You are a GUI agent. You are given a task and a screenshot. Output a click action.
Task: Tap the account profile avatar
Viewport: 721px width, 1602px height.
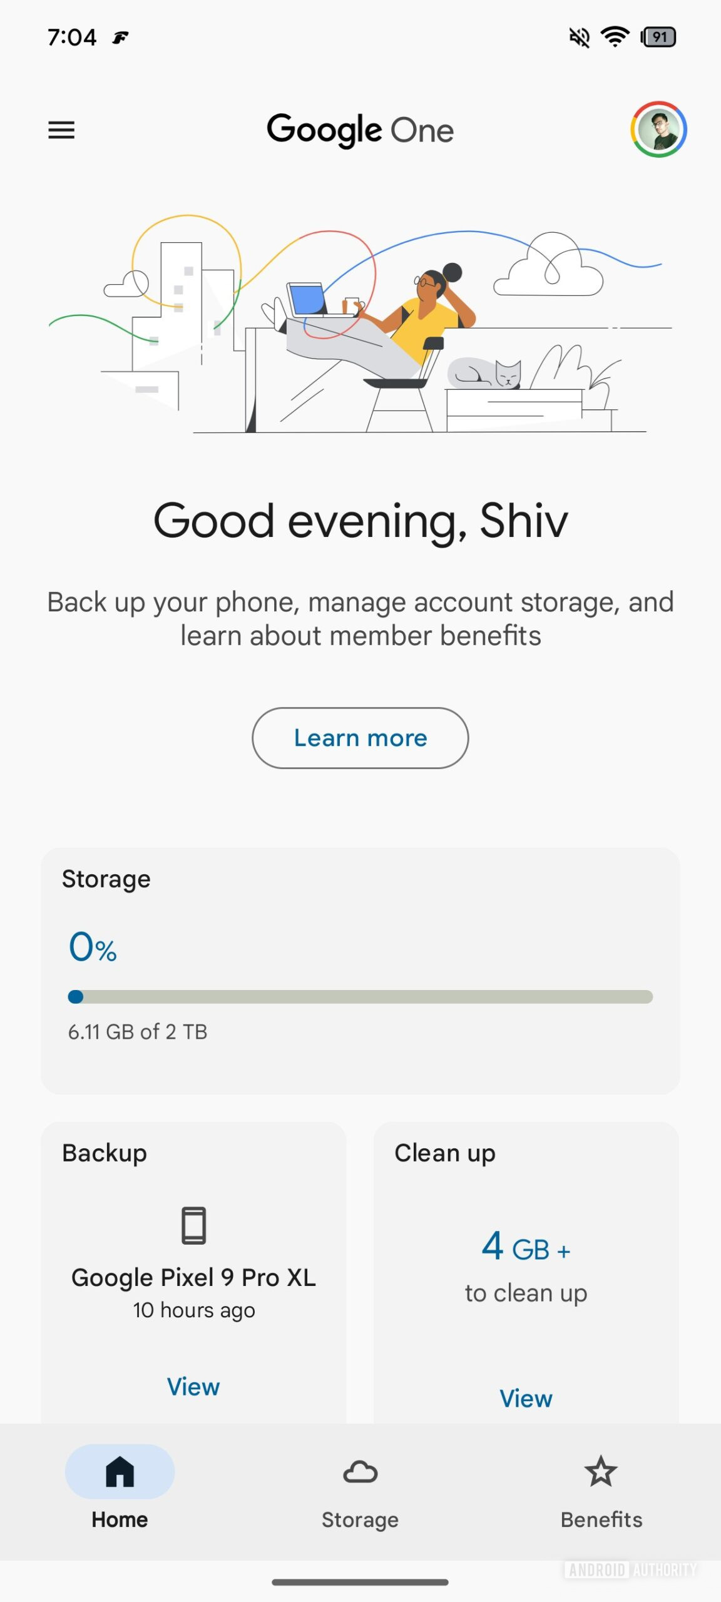coord(658,130)
